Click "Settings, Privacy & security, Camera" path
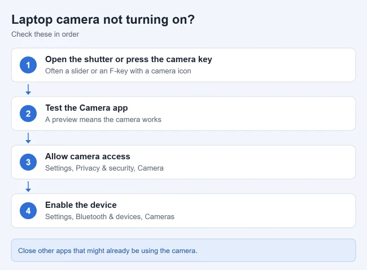Viewport: 367px width, 270px height. click(x=104, y=168)
